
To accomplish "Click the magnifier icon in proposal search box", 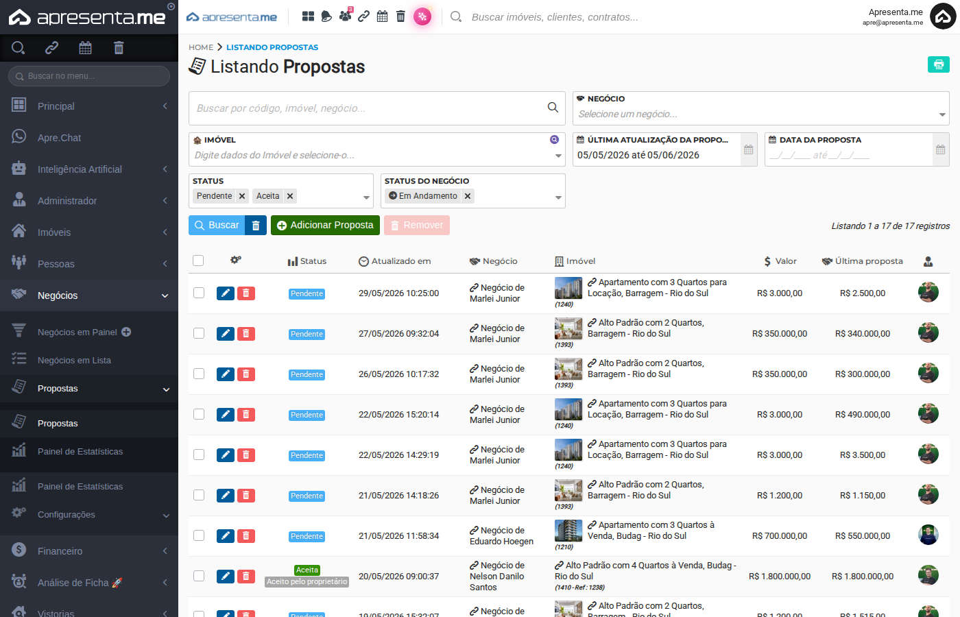I will point(553,108).
